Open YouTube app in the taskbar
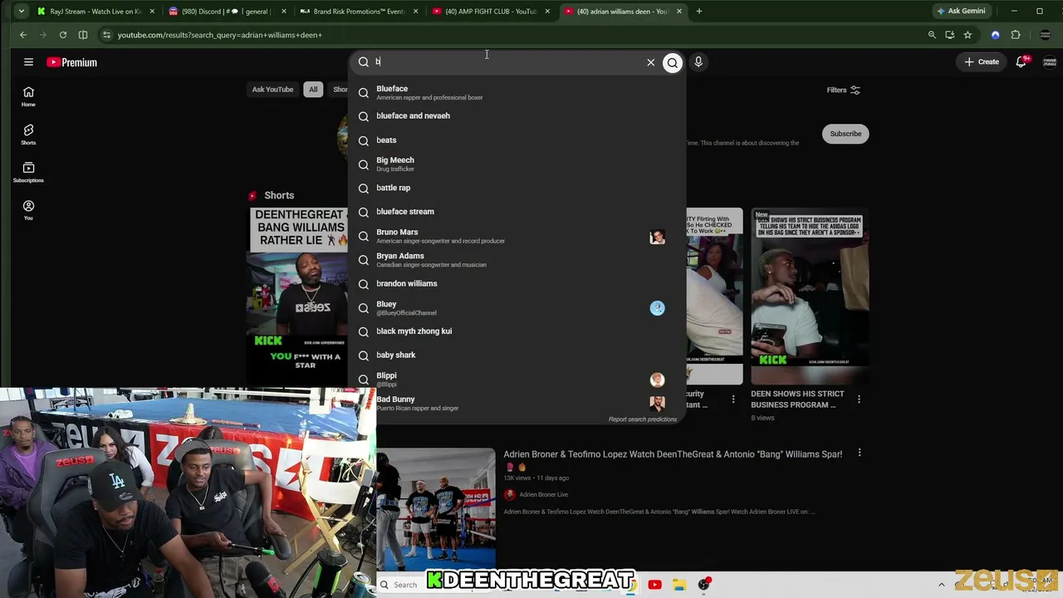1063x598 pixels. point(654,585)
